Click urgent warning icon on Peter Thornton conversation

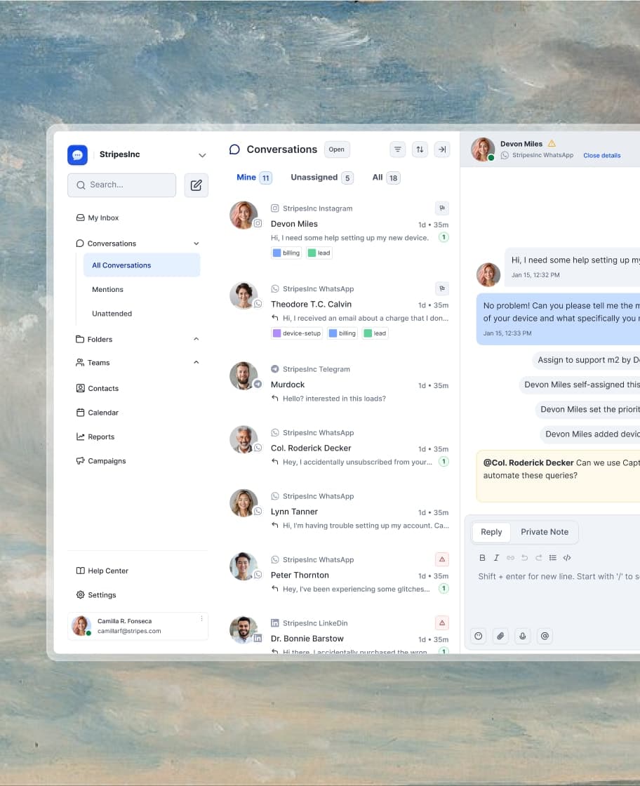click(x=442, y=559)
